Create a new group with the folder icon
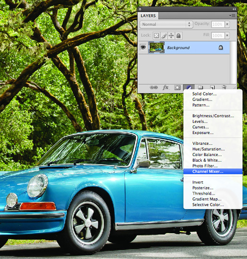The width and height of the screenshot is (247, 259). tap(200, 87)
